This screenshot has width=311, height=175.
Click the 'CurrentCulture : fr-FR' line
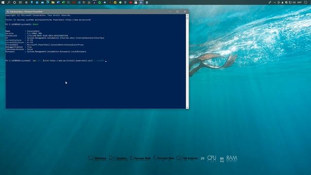click(x=19, y=40)
